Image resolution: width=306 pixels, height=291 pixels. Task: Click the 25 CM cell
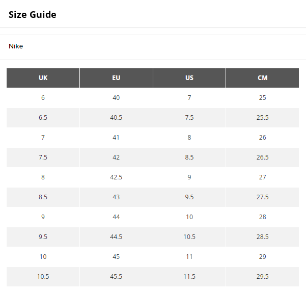click(x=263, y=98)
